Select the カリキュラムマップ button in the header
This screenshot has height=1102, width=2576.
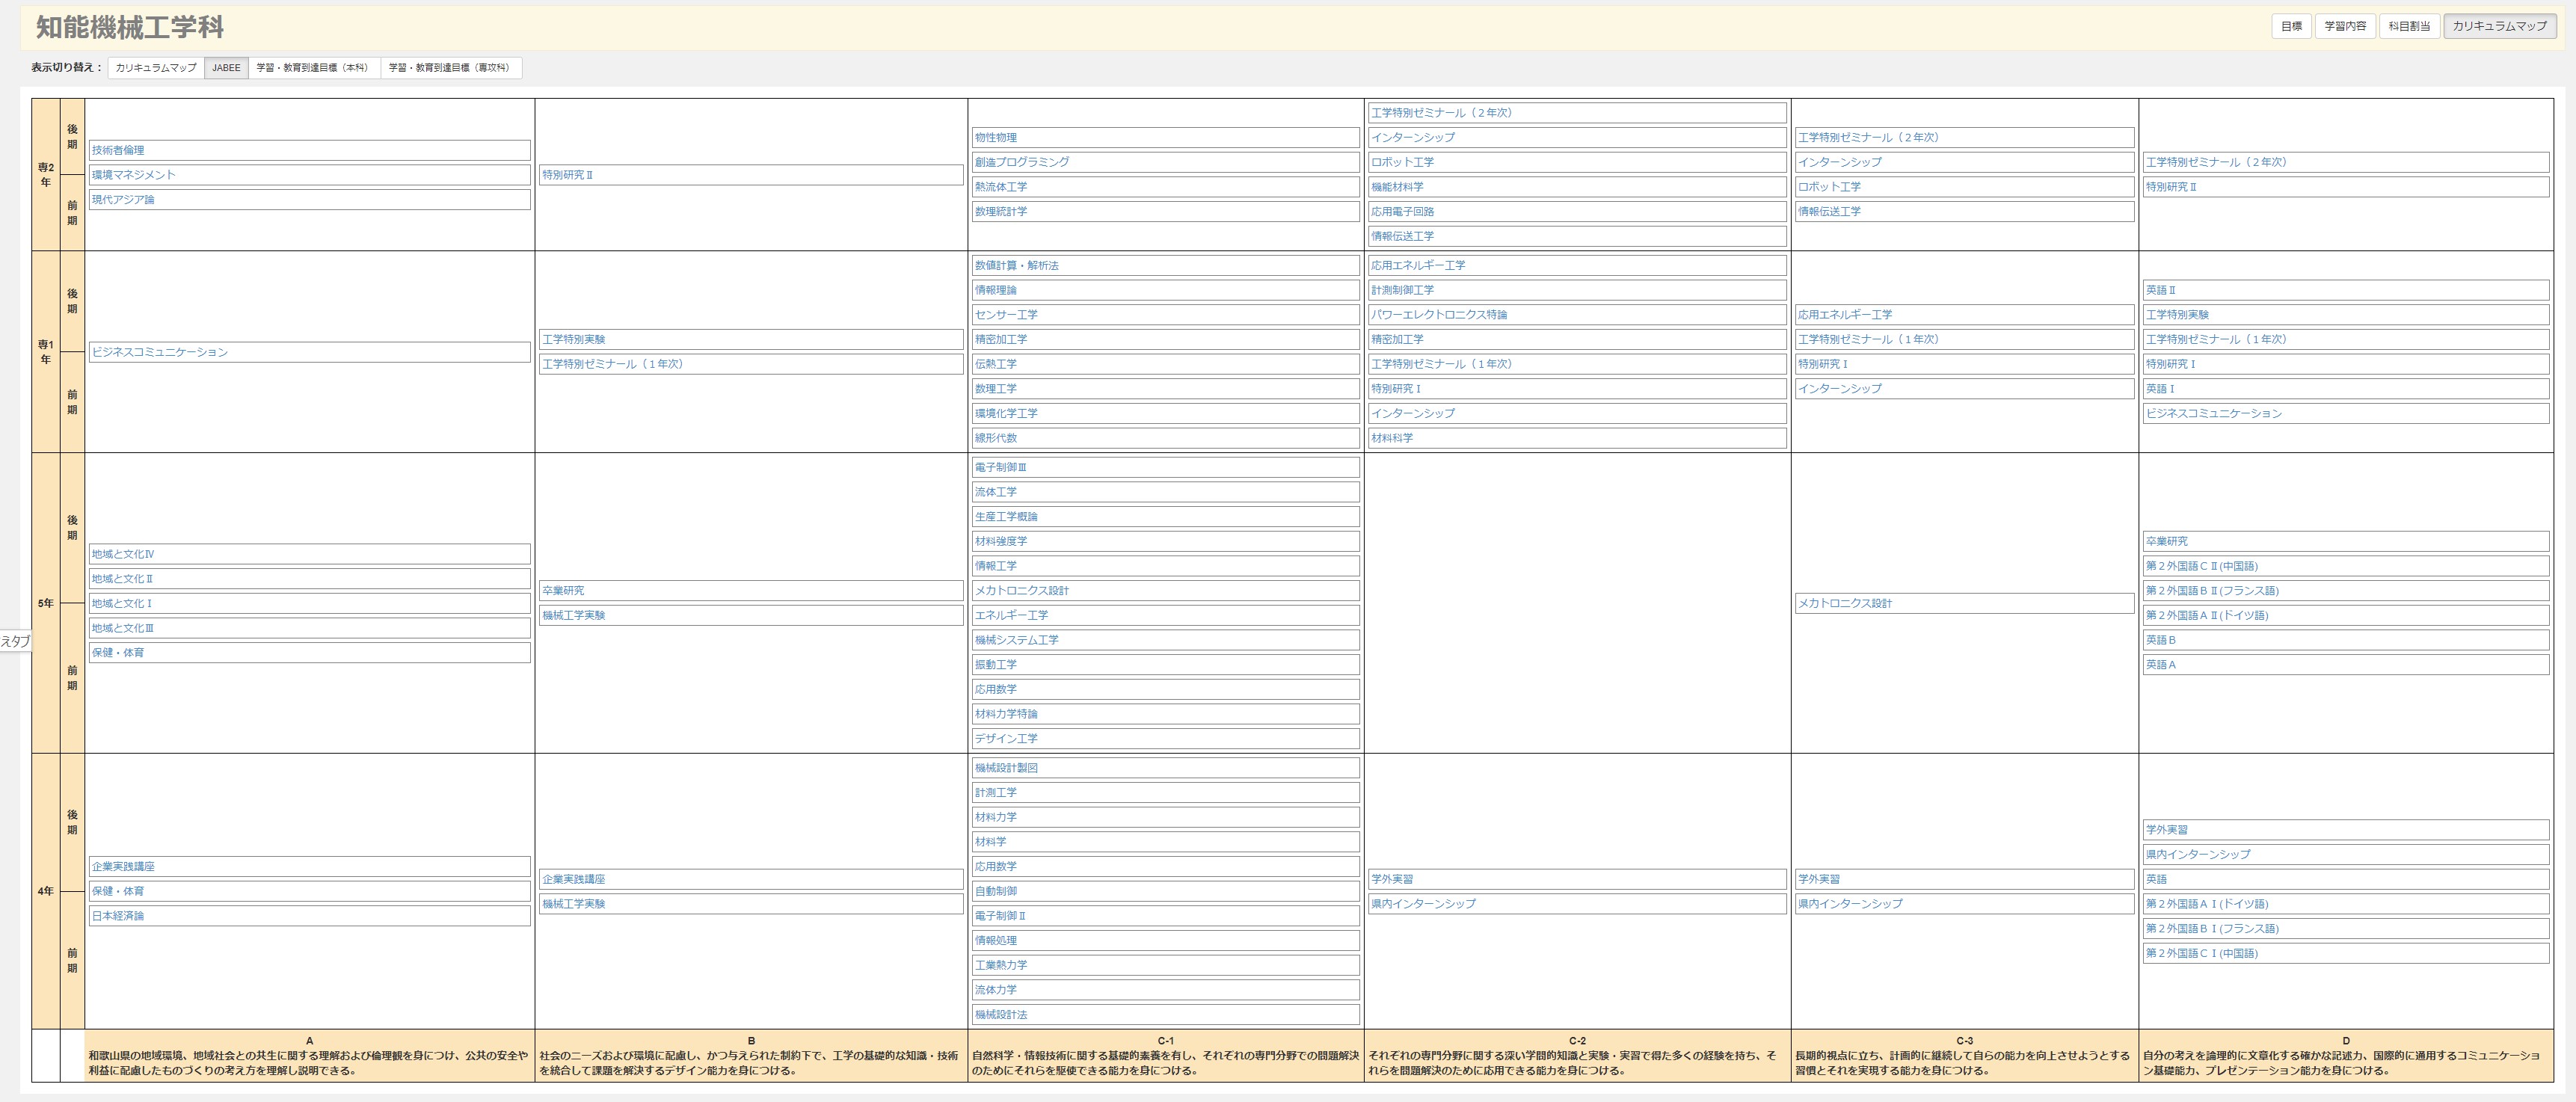point(2499,26)
